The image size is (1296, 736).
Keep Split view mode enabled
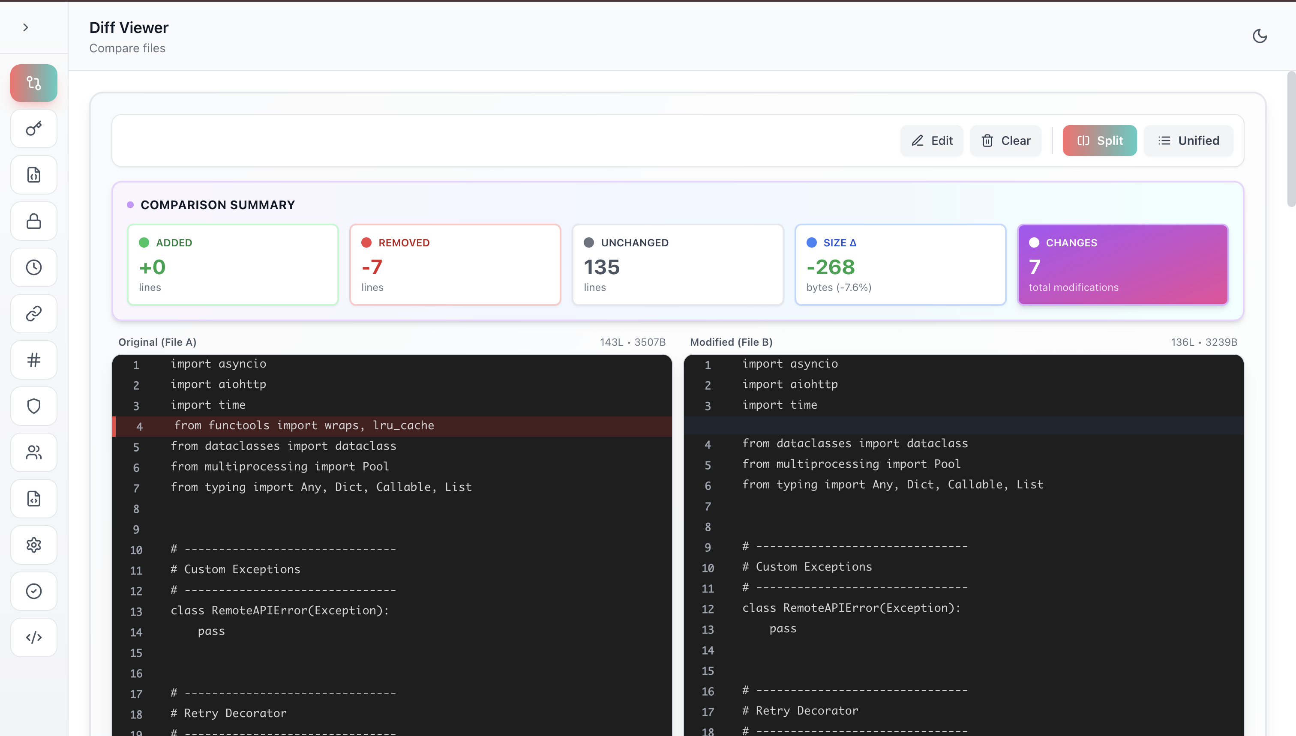[x=1099, y=141]
